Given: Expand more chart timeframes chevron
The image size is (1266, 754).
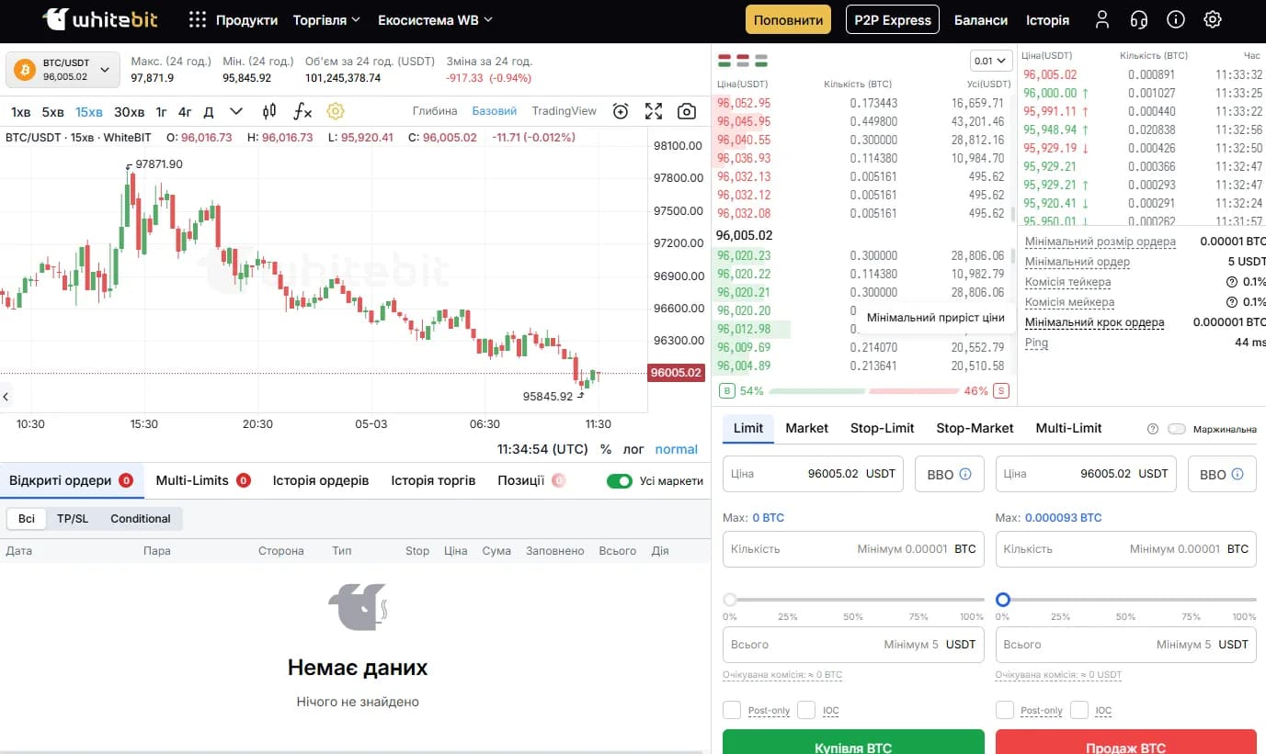Looking at the screenshot, I should [236, 111].
